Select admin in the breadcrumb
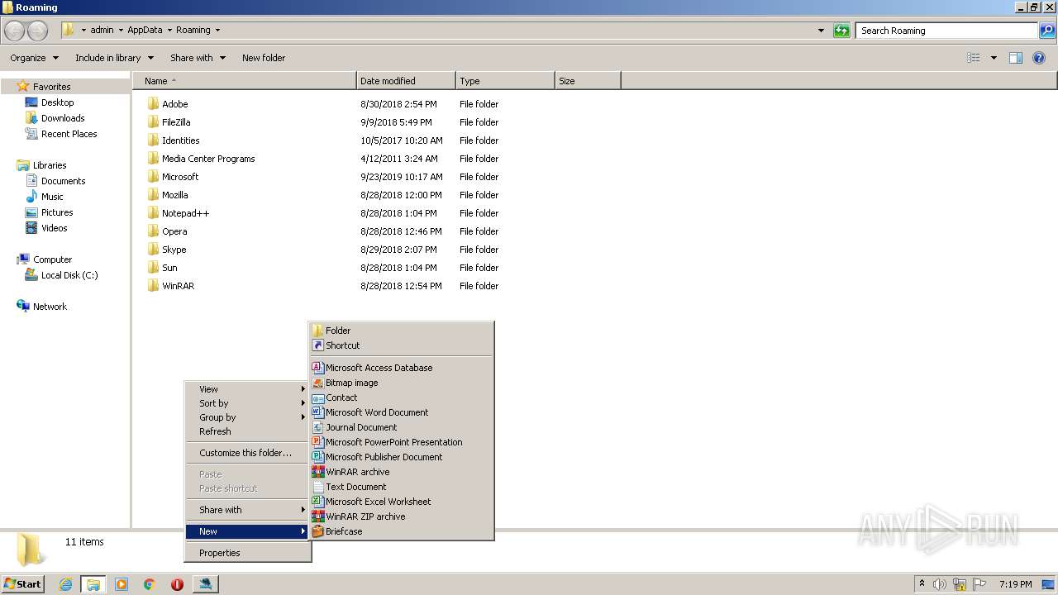The image size is (1058, 595). click(102, 30)
